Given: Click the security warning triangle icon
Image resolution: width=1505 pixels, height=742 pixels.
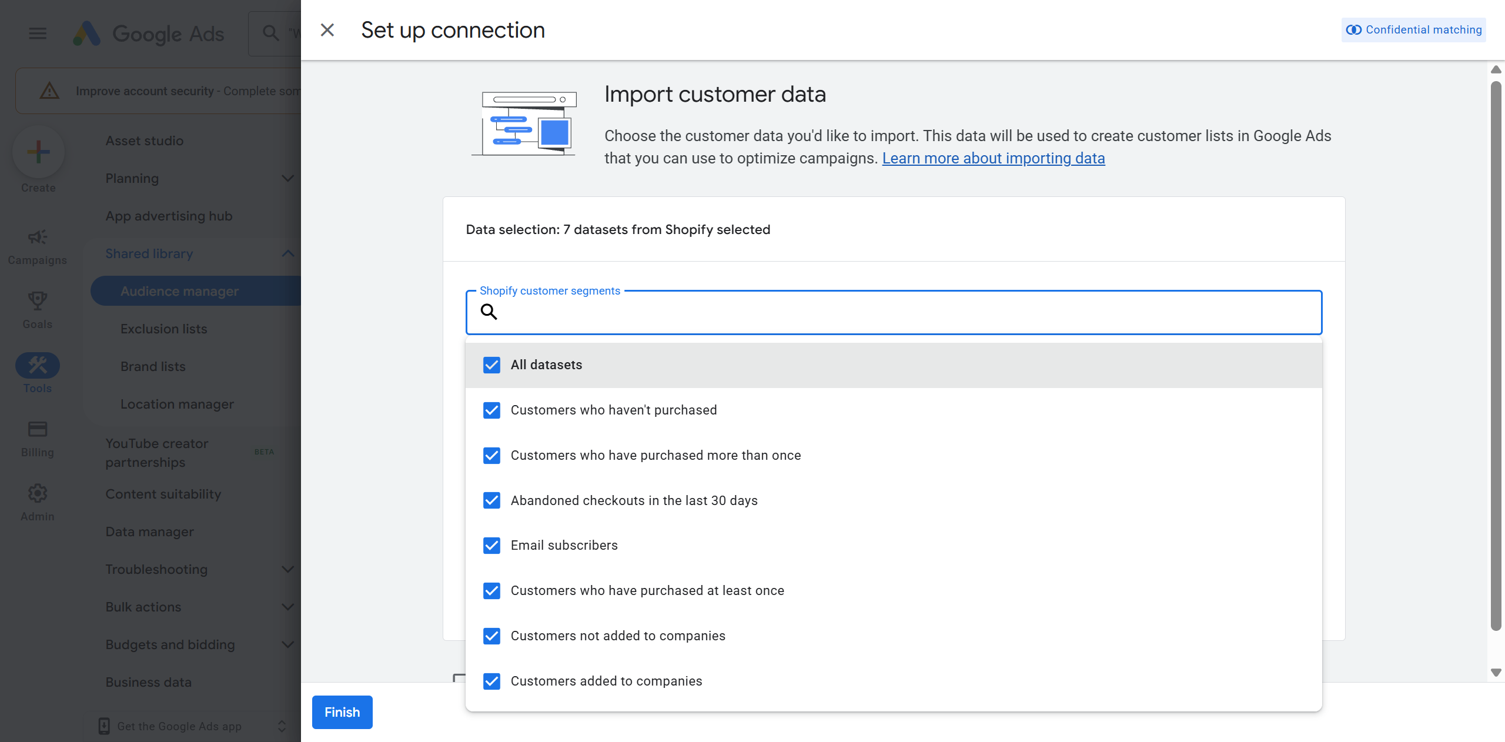Looking at the screenshot, I should coord(49,91).
